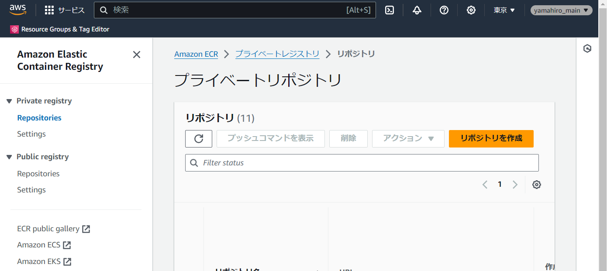
Task: Open AWS CloudShell terminal
Action: pyautogui.click(x=389, y=10)
